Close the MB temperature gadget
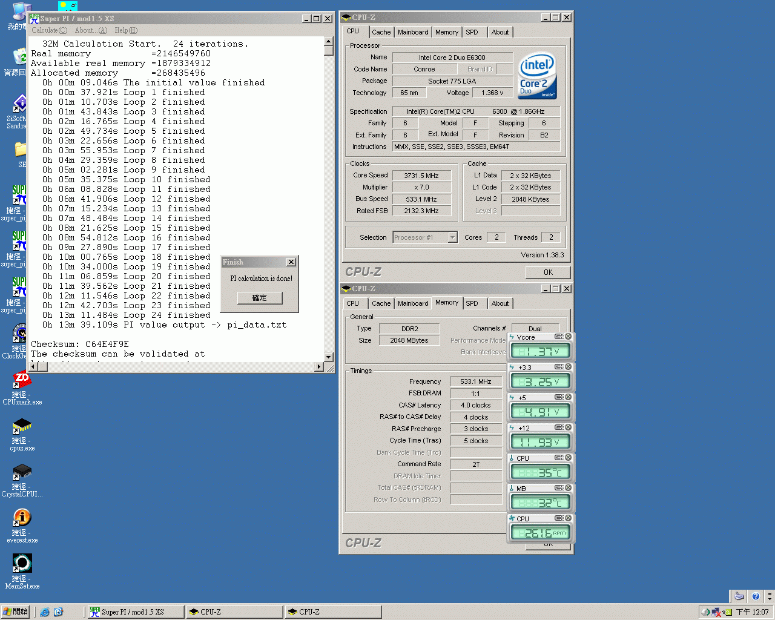This screenshot has height=620, width=775. [568, 488]
